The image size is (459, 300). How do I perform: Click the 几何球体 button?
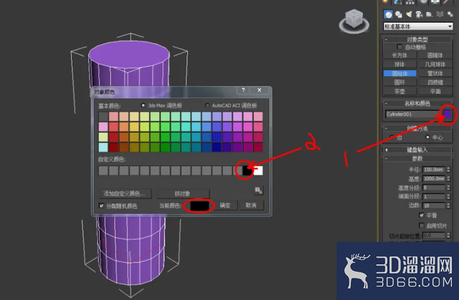tap(435, 64)
